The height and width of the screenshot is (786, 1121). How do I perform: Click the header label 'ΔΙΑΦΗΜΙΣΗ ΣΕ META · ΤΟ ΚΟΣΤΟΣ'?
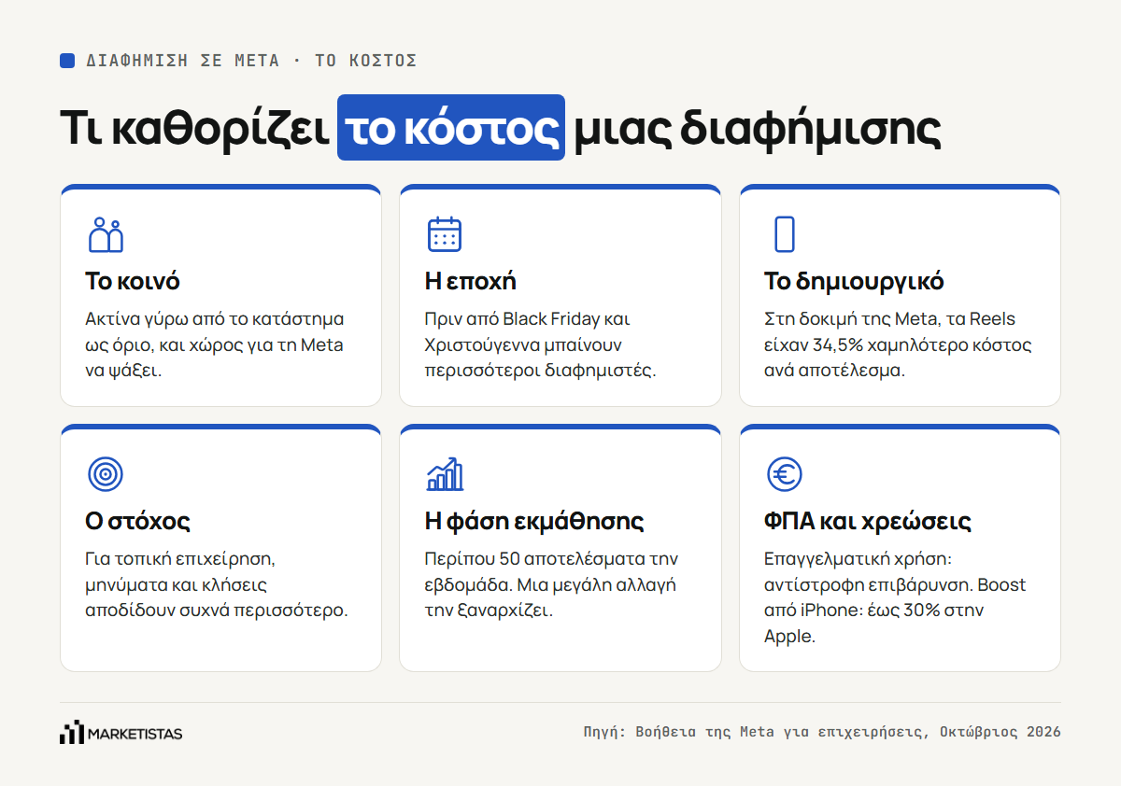tap(251, 61)
